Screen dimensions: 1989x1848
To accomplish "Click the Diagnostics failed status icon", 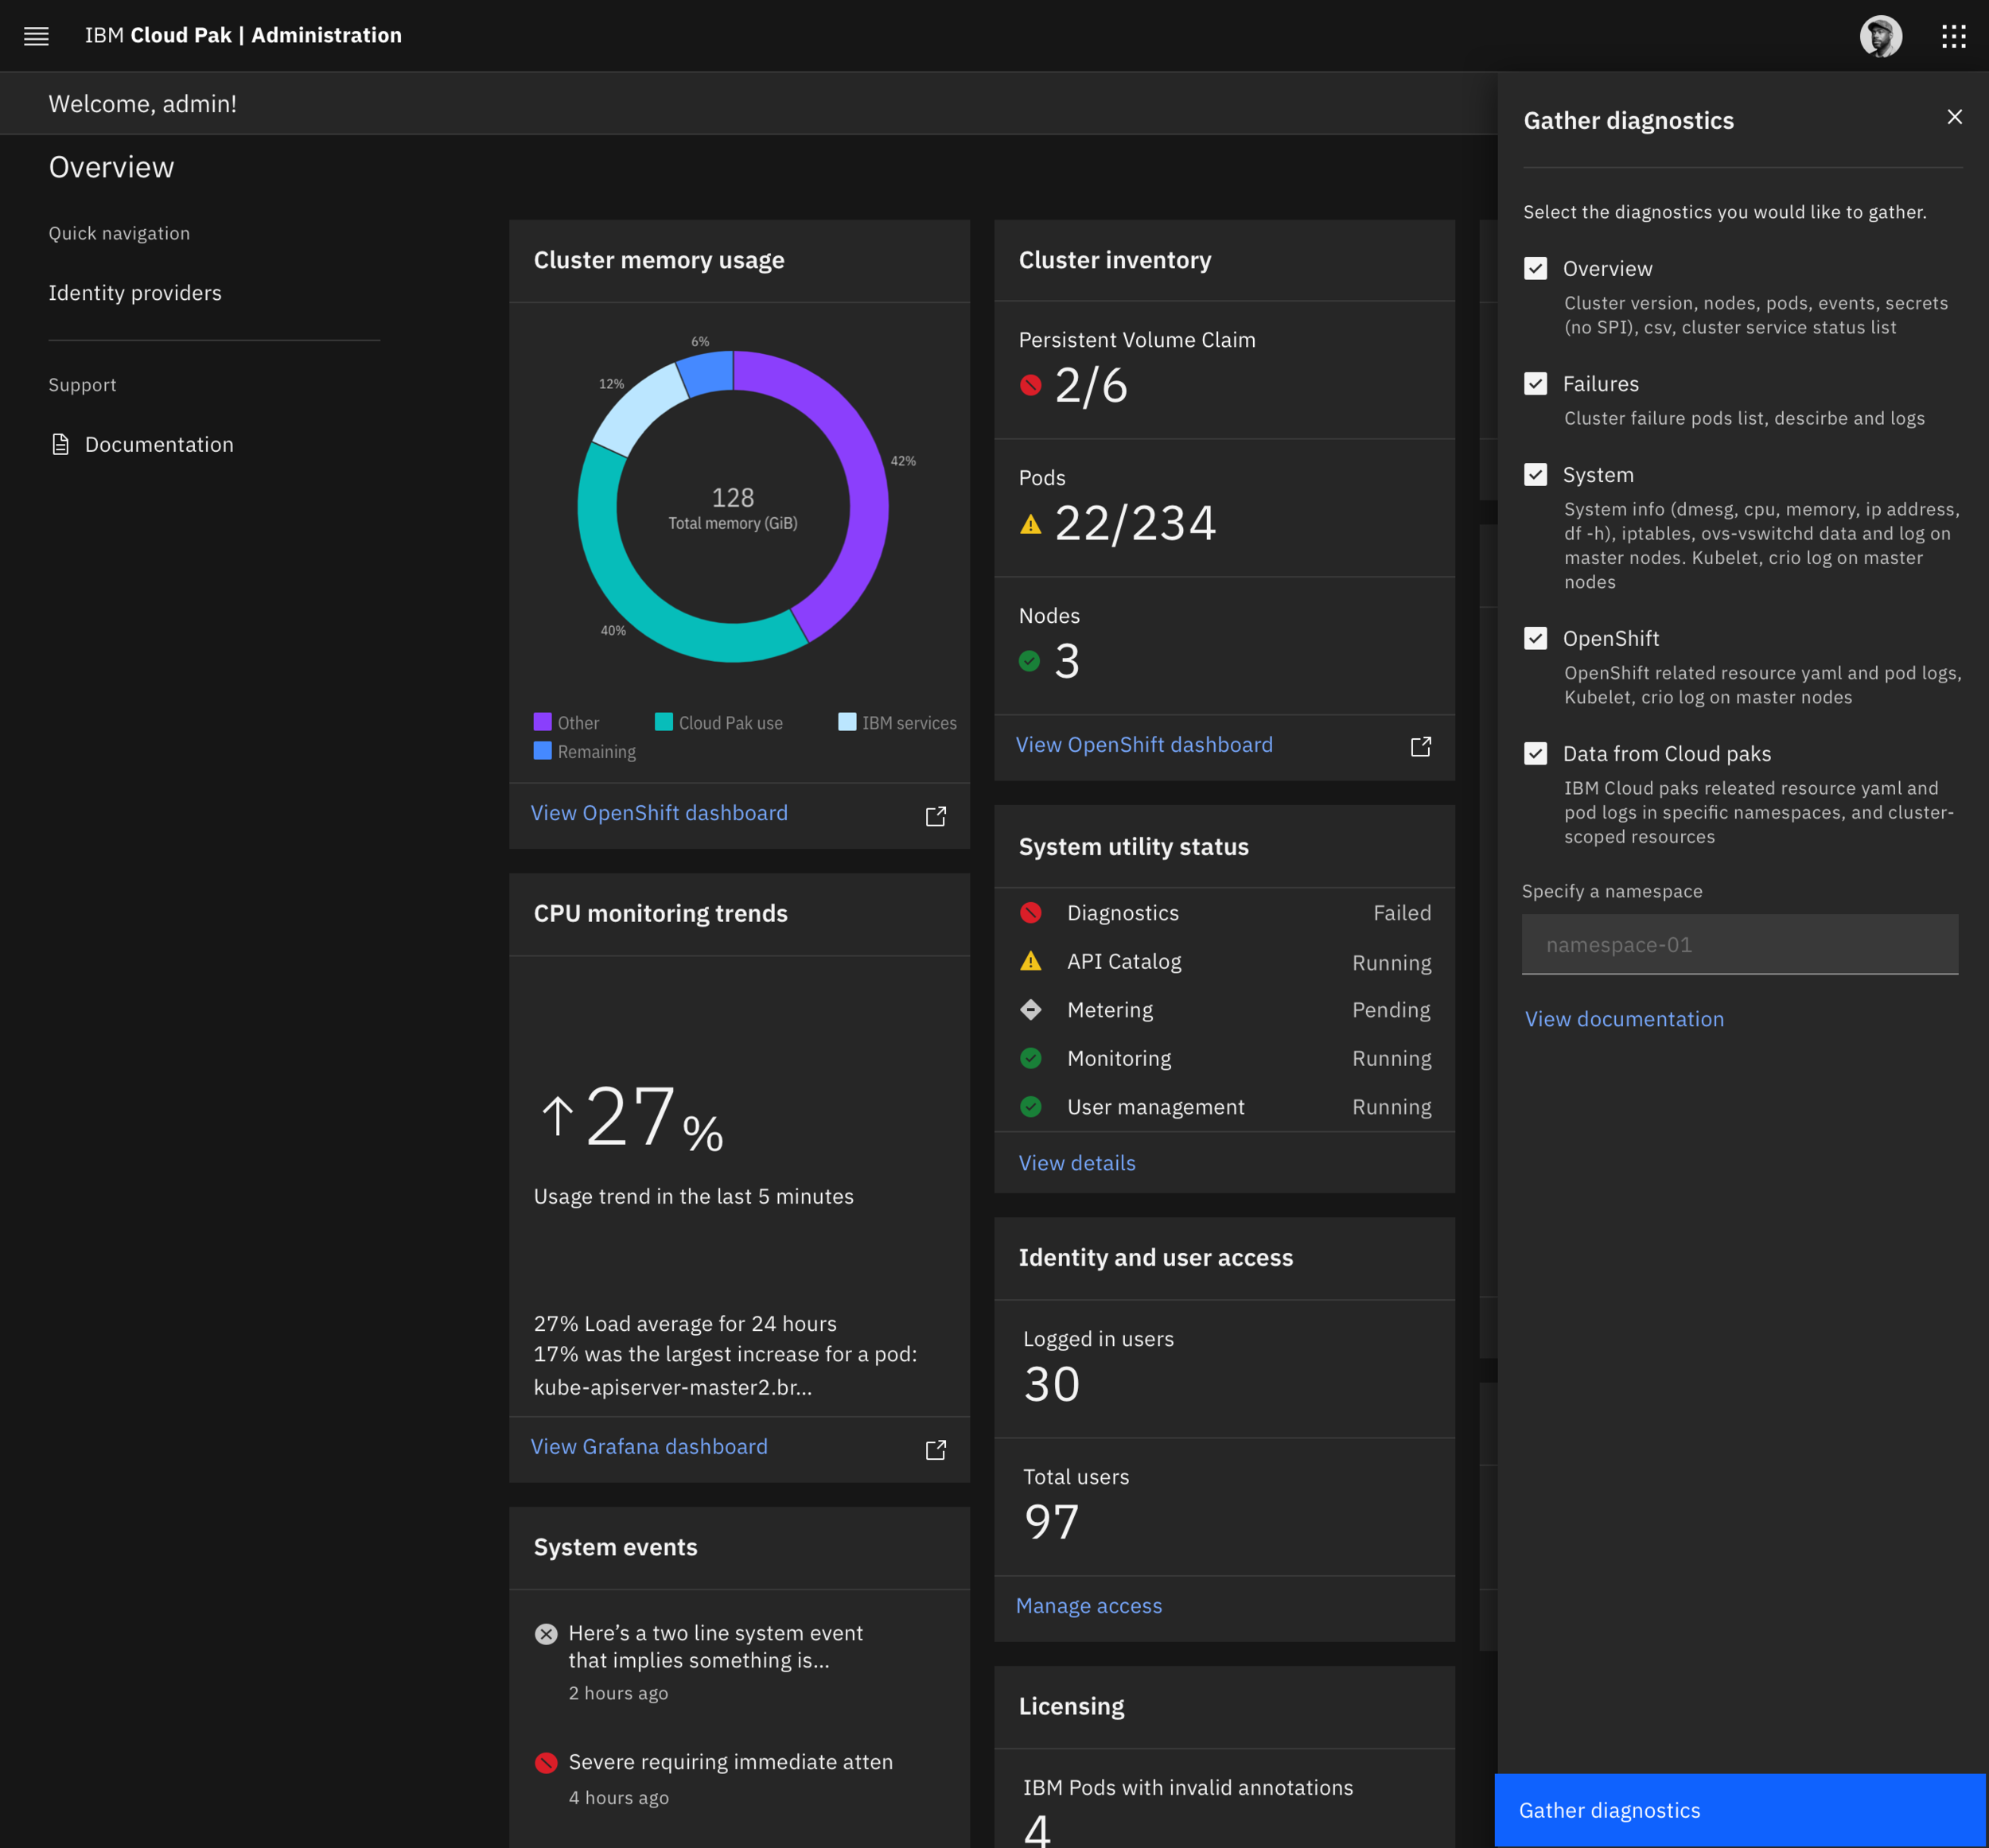I will click(x=1030, y=912).
